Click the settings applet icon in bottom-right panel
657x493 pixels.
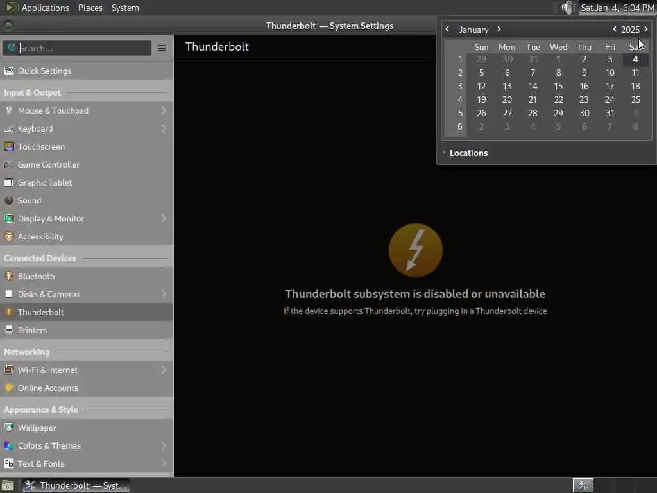583,485
